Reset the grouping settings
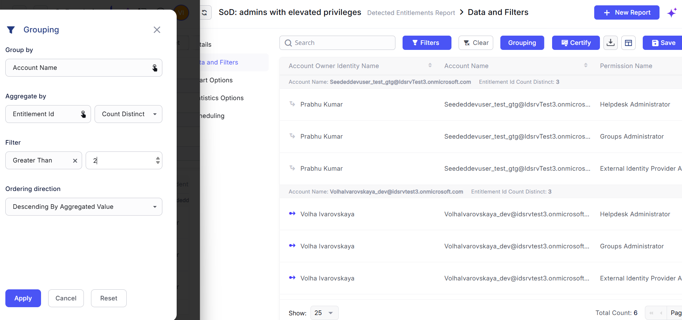Image resolution: width=682 pixels, height=320 pixels. 109,298
